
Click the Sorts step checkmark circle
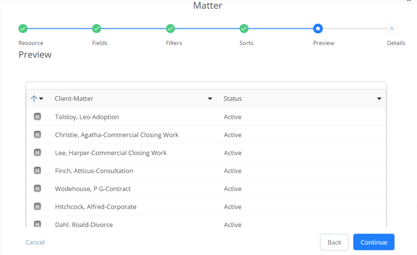pos(244,28)
